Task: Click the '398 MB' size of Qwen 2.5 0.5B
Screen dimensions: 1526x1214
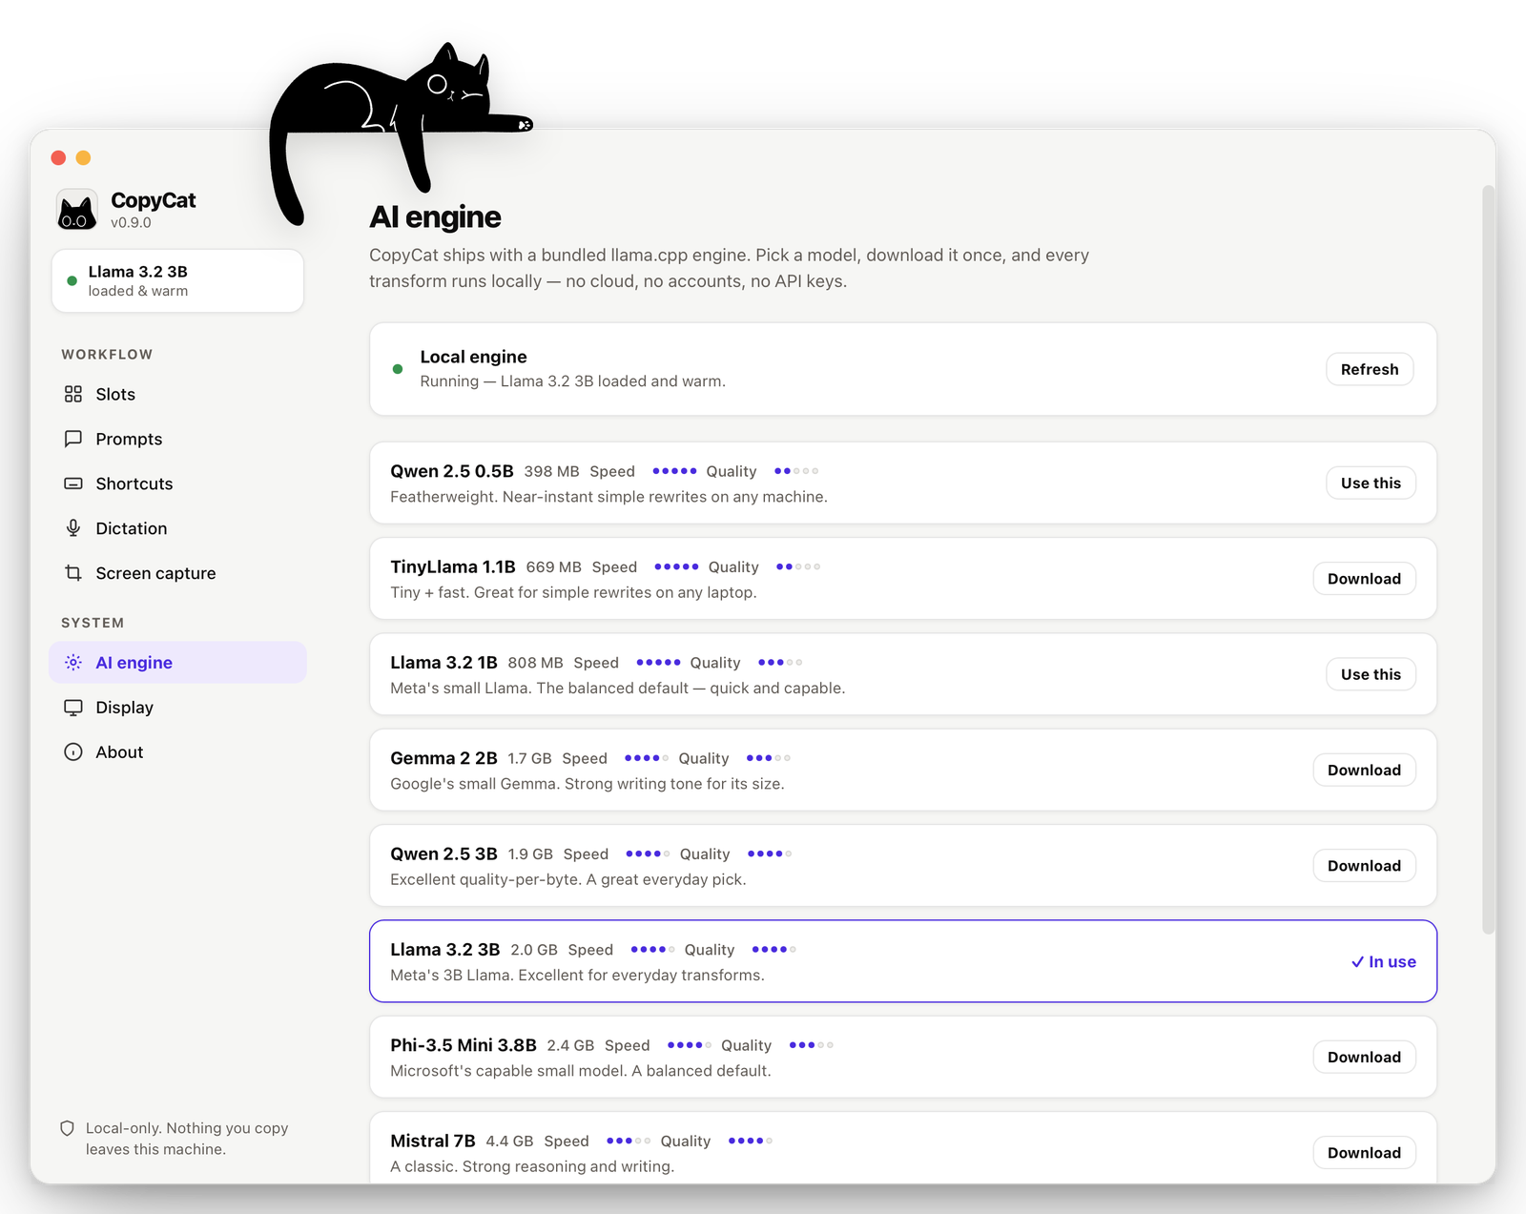Action: coord(551,471)
